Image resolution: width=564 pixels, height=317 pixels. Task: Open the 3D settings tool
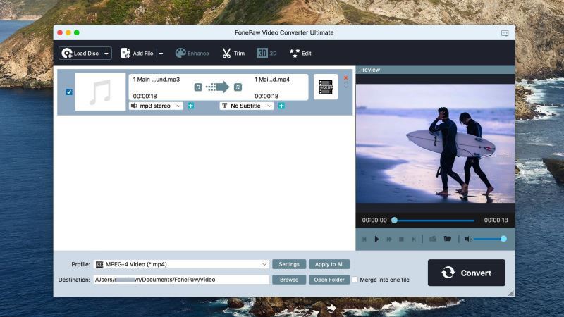pyautogui.click(x=266, y=54)
